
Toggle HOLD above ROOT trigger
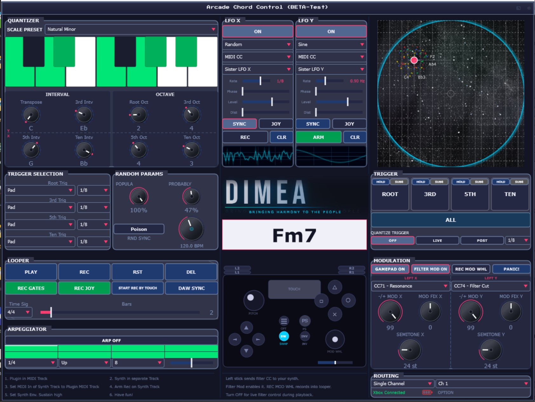pyautogui.click(x=381, y=182)
